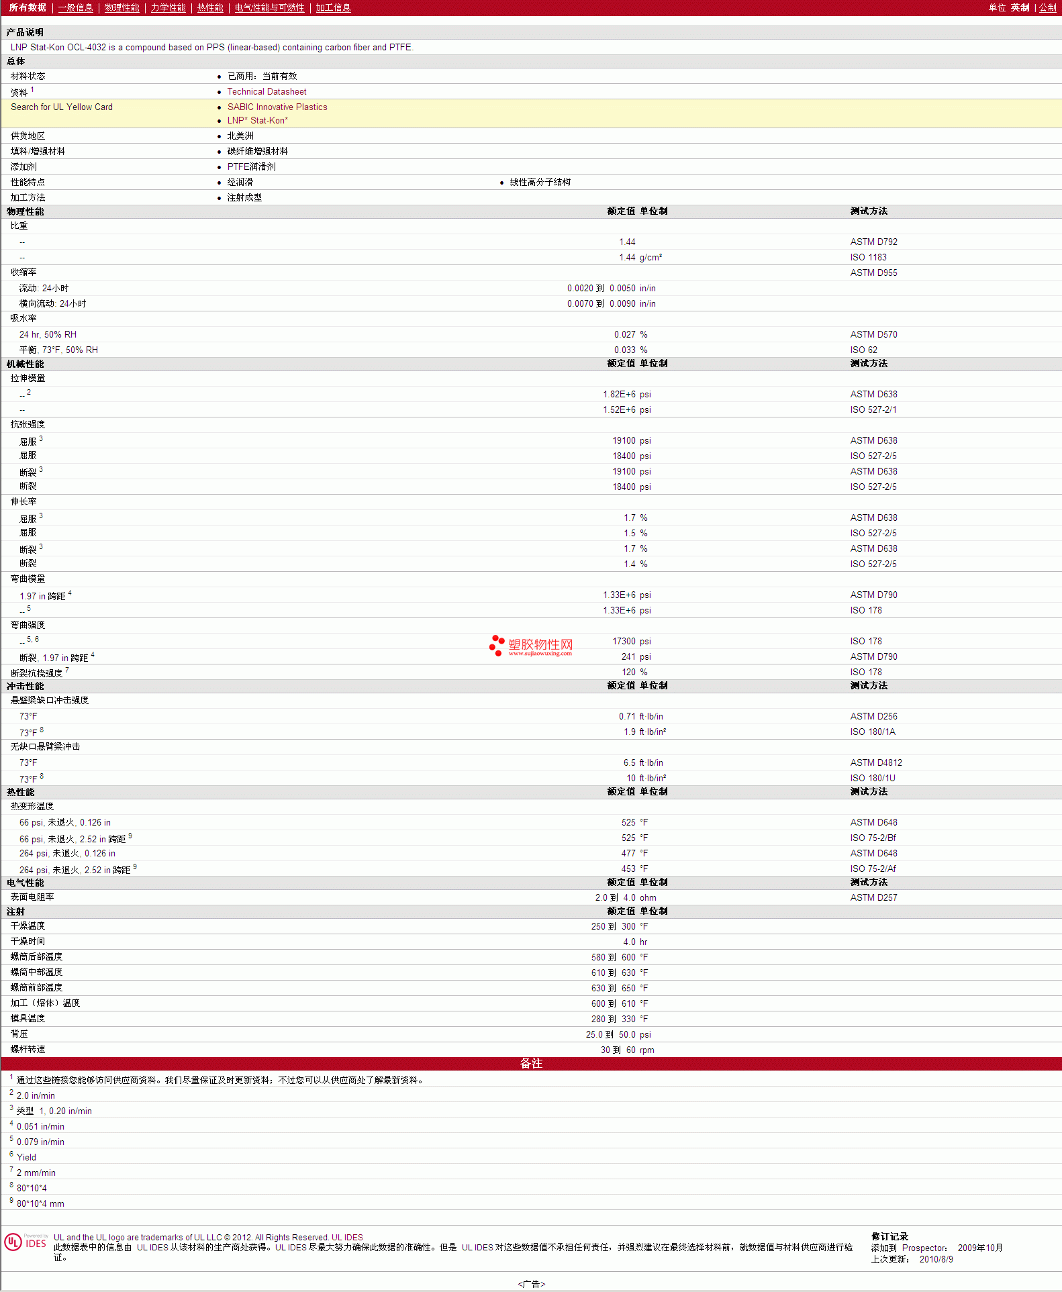Click the 北美洲 availability value
This screenshot has width=1062, height=1292.
click(240, 136)
